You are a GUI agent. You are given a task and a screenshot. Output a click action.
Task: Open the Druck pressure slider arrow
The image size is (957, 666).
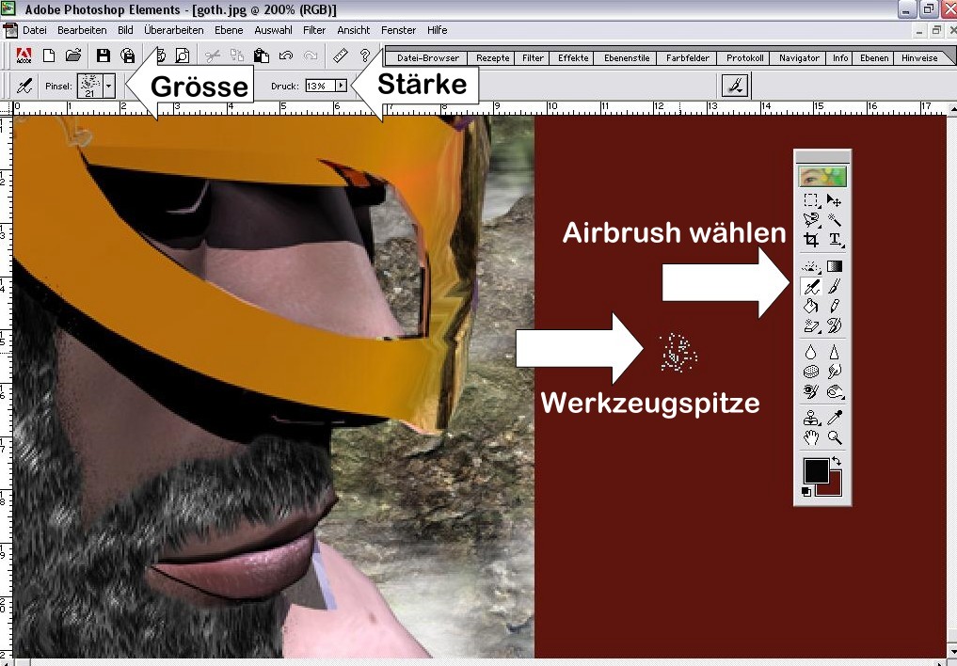[x=342, y=86]
